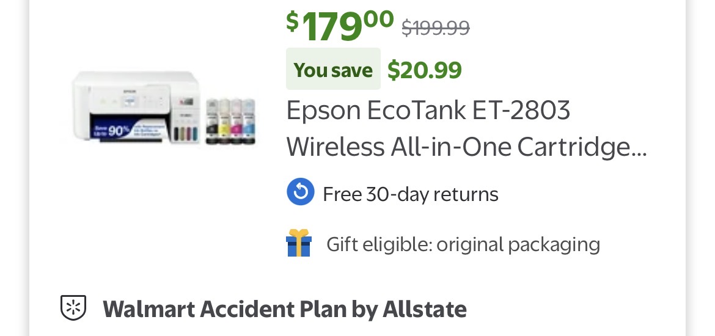The width and height of the screenshot is (715, 336).
Task: Click the gift box icon
Action: coord(299,243)
